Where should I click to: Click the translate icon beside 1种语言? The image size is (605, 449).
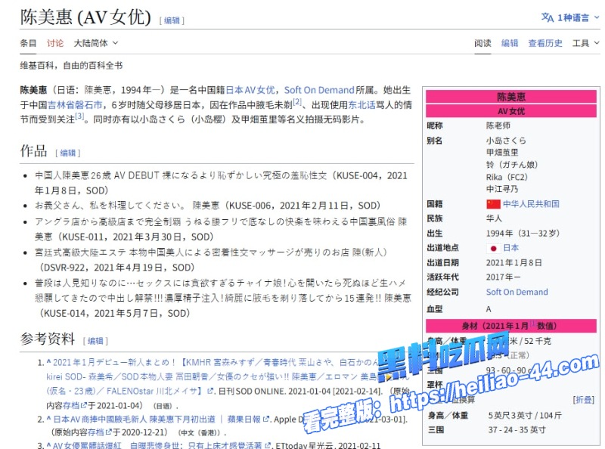coord(547,17)
